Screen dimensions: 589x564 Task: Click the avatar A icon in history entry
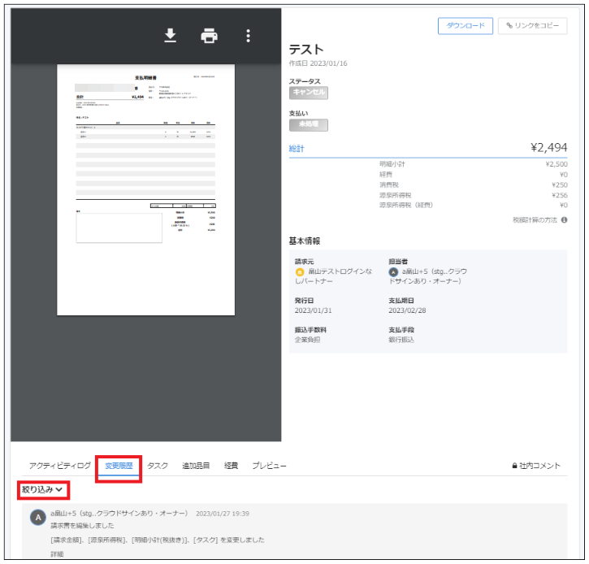[x=38, y=518]
